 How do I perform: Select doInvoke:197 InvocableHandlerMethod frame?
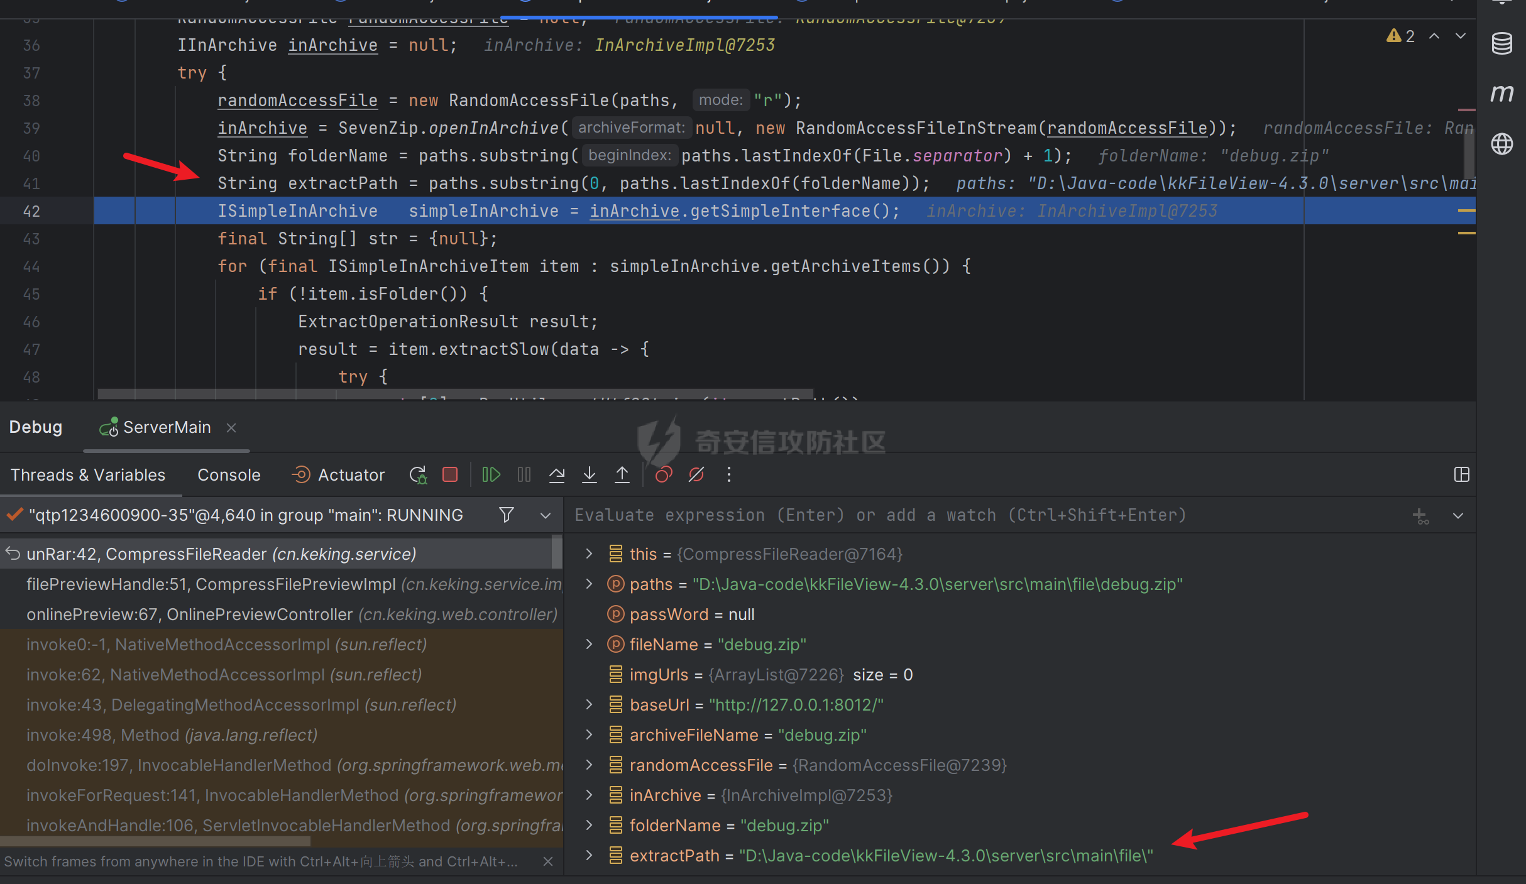point(282,765)
